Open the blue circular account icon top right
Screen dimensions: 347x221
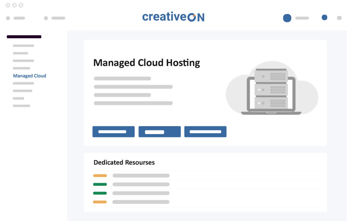287,18
